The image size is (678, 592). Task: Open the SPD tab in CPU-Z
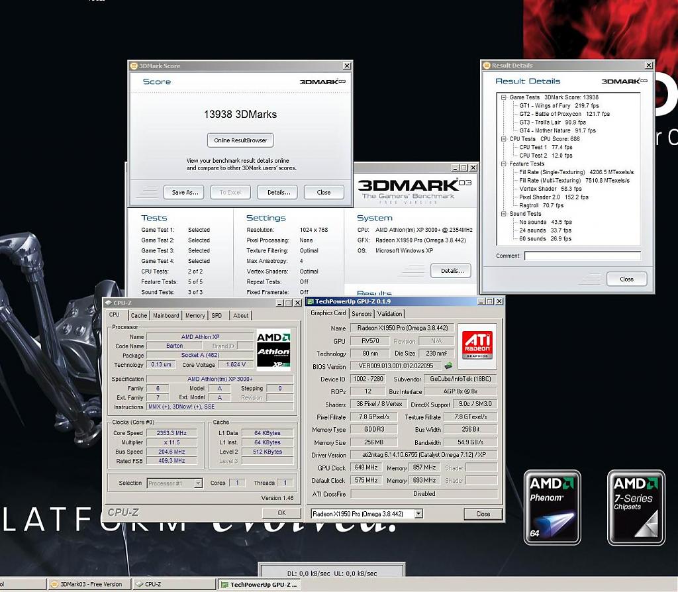tap(217, 316)
